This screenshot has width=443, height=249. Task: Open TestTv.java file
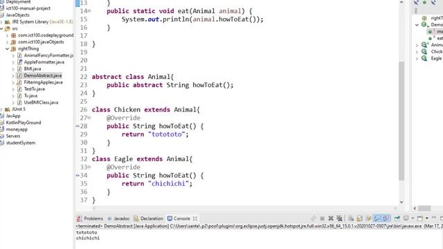tap(34, 89)
